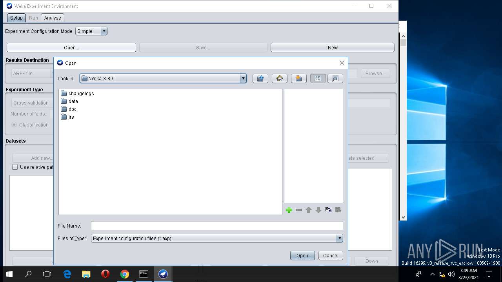Launch Microsoft Edge from taskbar

coord(67,274)
